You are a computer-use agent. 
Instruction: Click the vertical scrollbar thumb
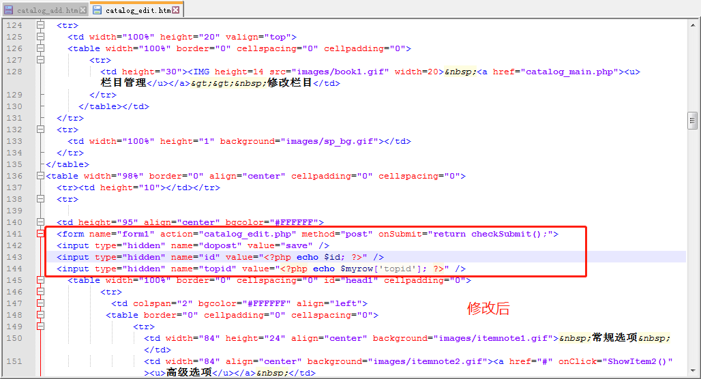(693, 121)
